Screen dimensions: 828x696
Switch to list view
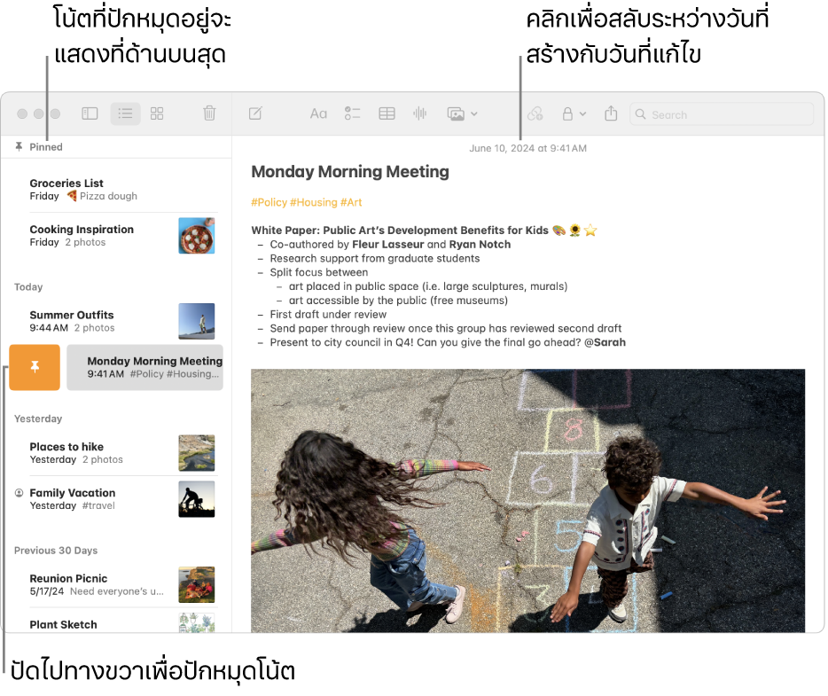click(x=125, y=113)
